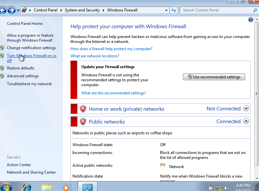Click Control Panel taskbar button
259x191 pixels.
pyautogui.click(x=88, y=187)
